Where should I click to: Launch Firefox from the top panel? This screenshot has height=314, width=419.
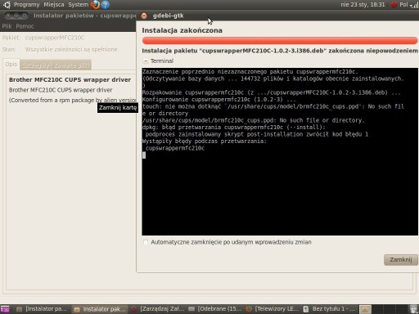click(95, 5)
